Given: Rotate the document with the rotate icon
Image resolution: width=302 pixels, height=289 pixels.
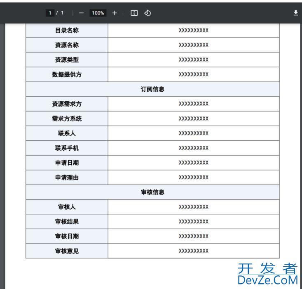Looking at the screenshot, I should [x=147, y=13].
